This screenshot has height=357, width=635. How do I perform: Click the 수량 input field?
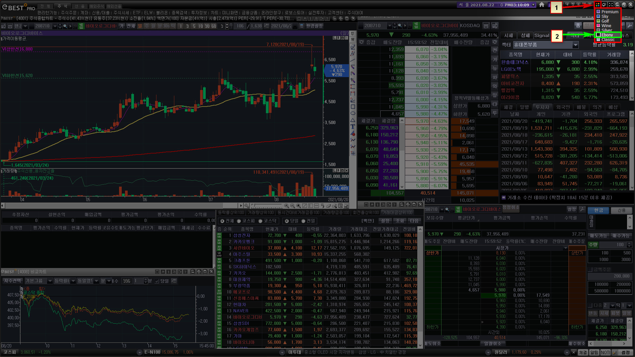613,245
